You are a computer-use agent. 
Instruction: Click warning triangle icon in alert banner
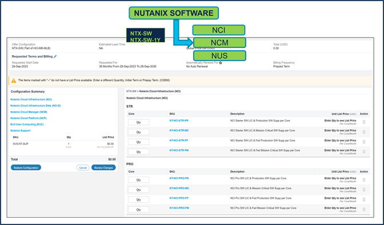click(14, 80)
